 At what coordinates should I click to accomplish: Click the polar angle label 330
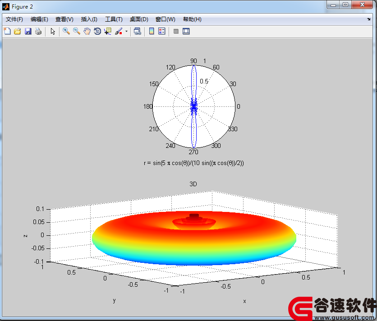pos(233,129)
